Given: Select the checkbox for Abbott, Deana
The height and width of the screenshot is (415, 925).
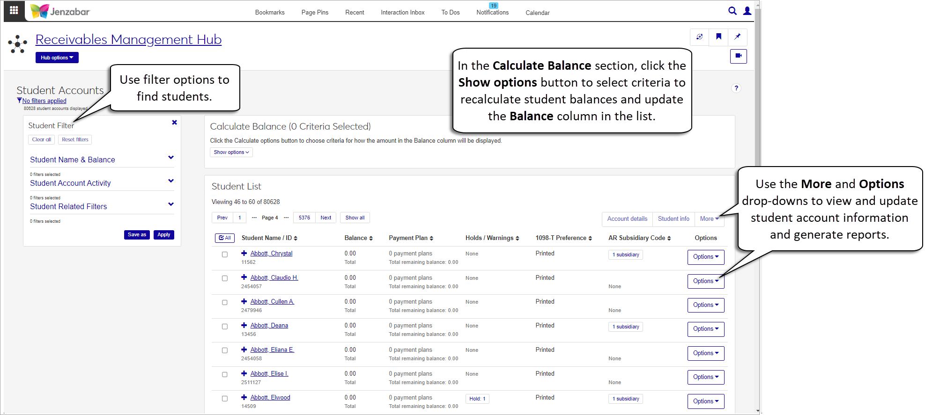Looking at the screenshot, I should [x=225, y=327].
